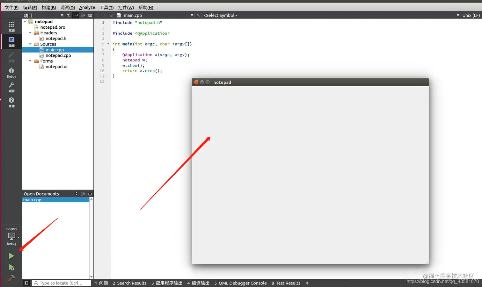Open the Open Documents view selector dropdown
The height and width of the screenshot is (287, 482).
coord(76,194)
